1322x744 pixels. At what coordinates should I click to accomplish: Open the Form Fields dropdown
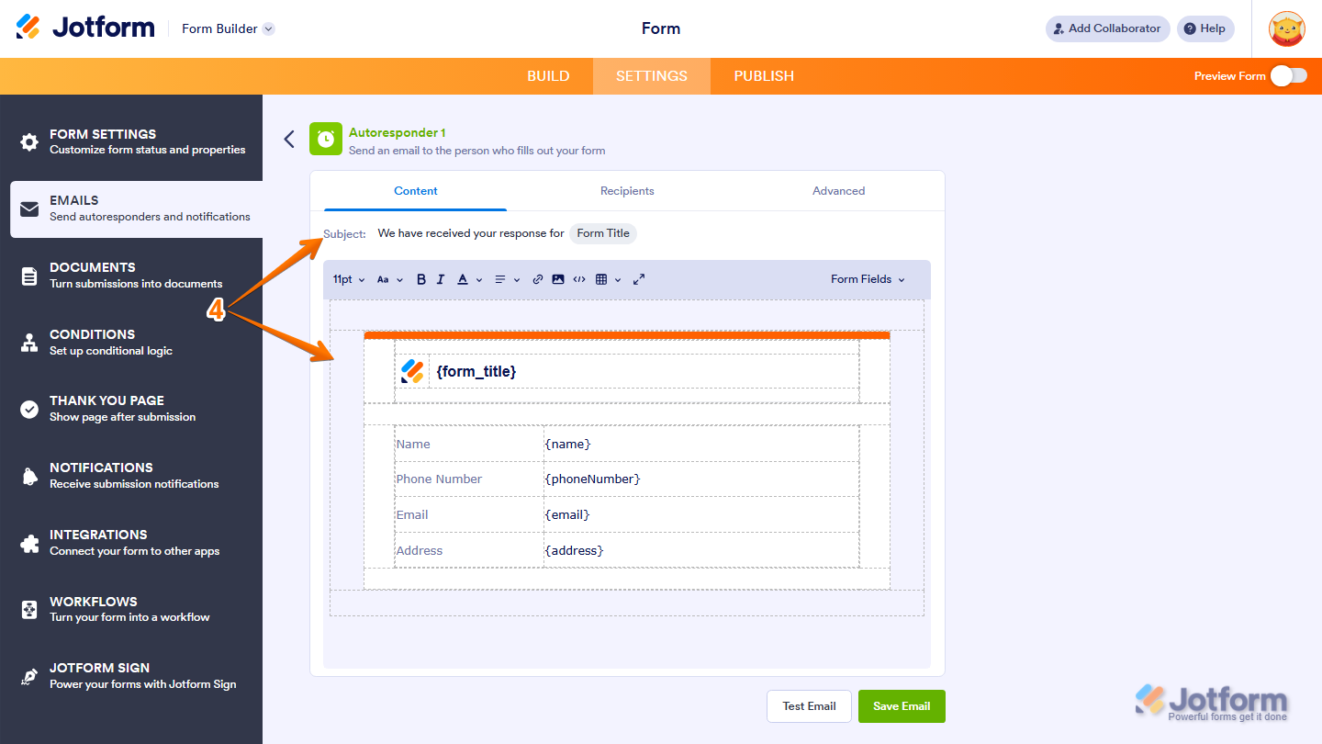coord(866,279)
